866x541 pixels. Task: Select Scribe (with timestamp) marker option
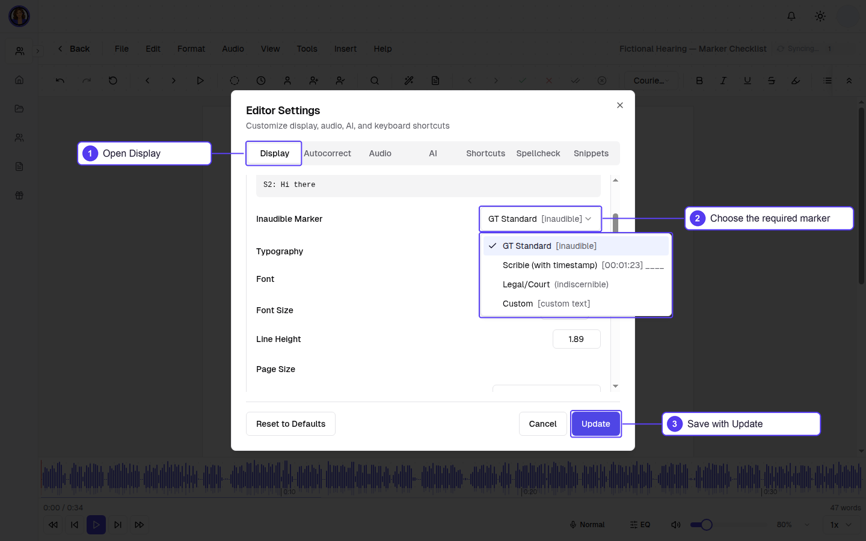coord(576,265)
